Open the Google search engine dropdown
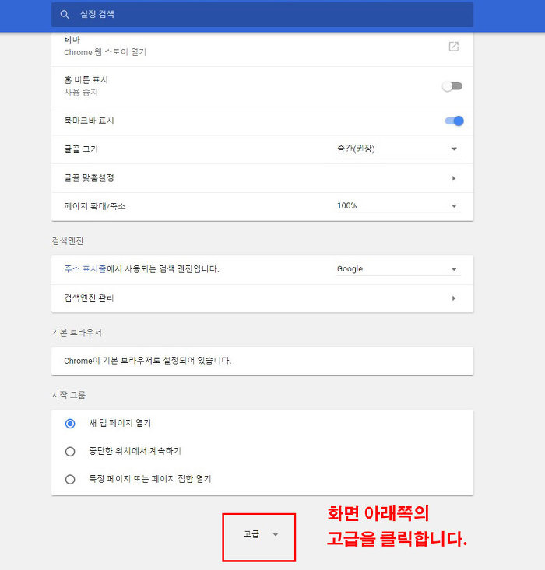The image size is (545, 570). (399, 269)
